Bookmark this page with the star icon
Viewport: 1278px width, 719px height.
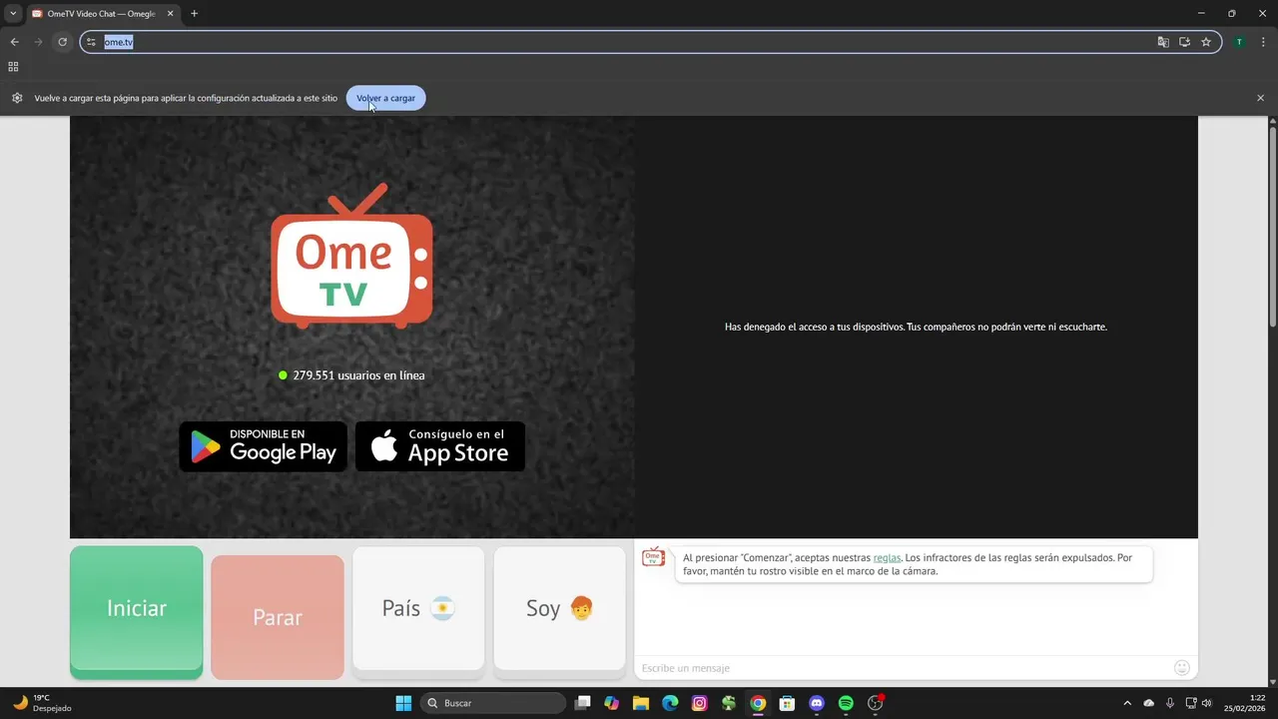click(x=1206, y=42)
